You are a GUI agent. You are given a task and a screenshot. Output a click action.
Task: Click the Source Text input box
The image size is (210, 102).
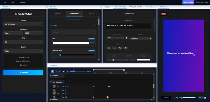[129, 26]
